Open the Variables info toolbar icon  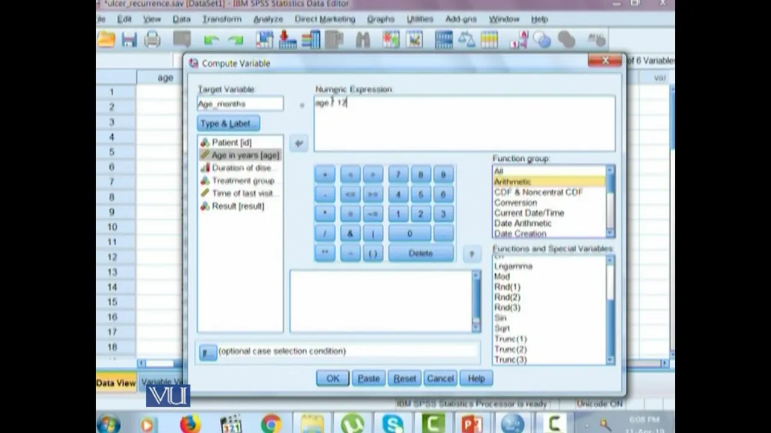tap(311, 40)
